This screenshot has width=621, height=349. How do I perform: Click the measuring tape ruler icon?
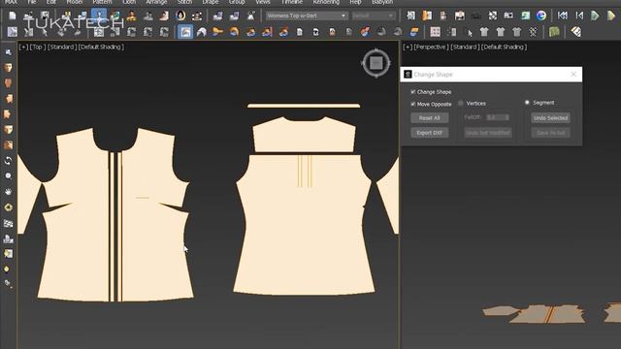[x=576, y=32]
